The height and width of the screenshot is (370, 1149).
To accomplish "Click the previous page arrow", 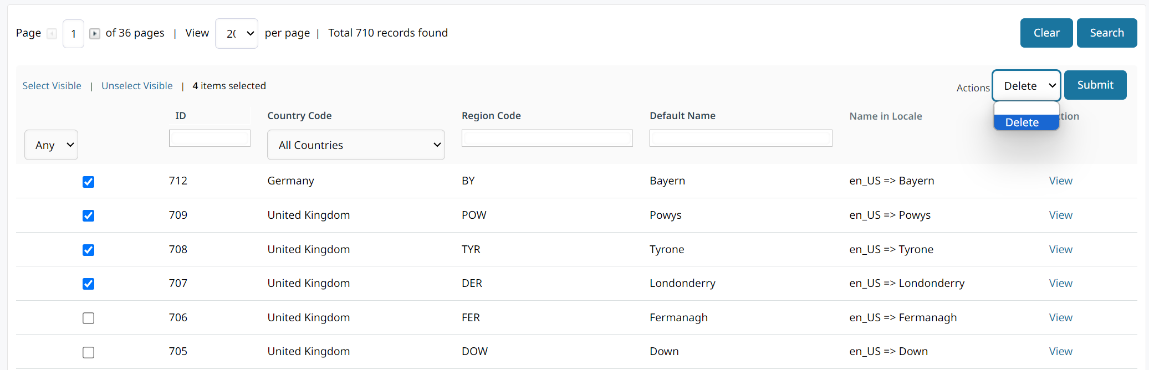I will coord(52,34).
